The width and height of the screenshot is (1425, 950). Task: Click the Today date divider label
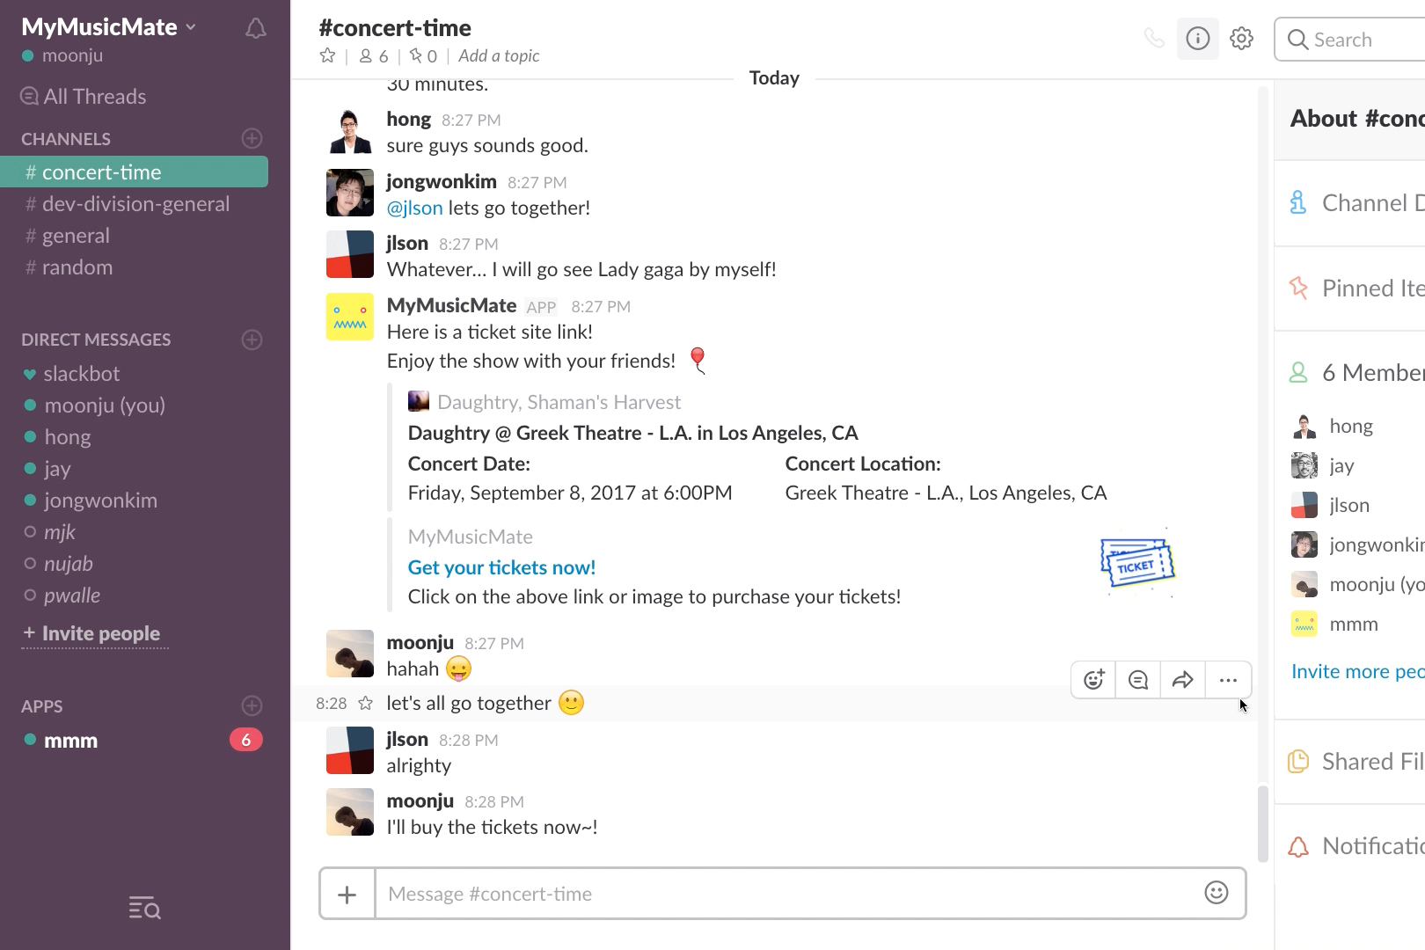point(774,78)
